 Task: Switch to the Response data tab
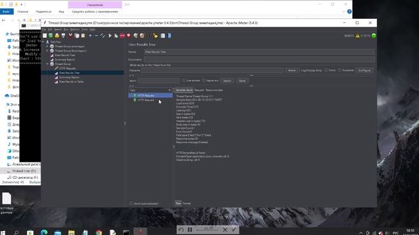[214, 90]
